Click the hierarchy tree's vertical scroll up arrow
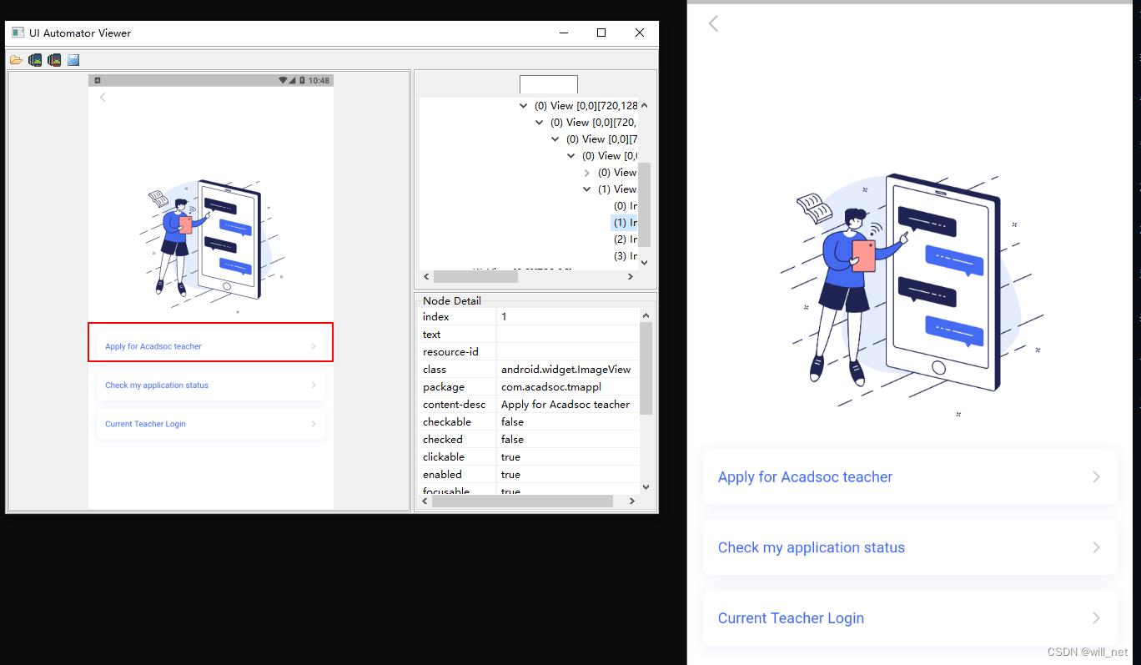1141x665 pixels. tap(644, 105)
